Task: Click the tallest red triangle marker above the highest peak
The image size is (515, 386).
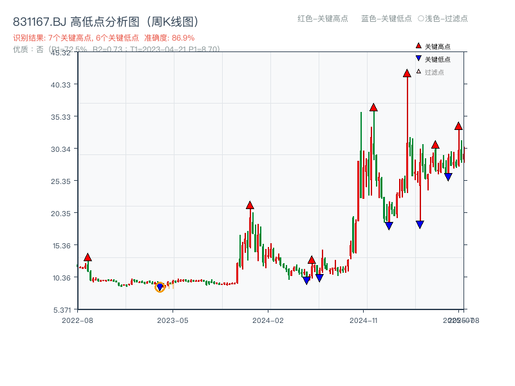Action: (406, 73)
